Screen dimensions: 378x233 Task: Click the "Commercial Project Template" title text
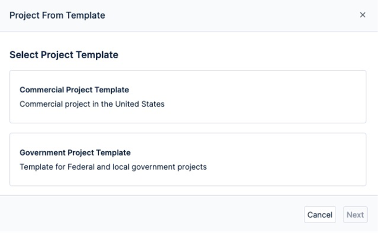point(74,90)
